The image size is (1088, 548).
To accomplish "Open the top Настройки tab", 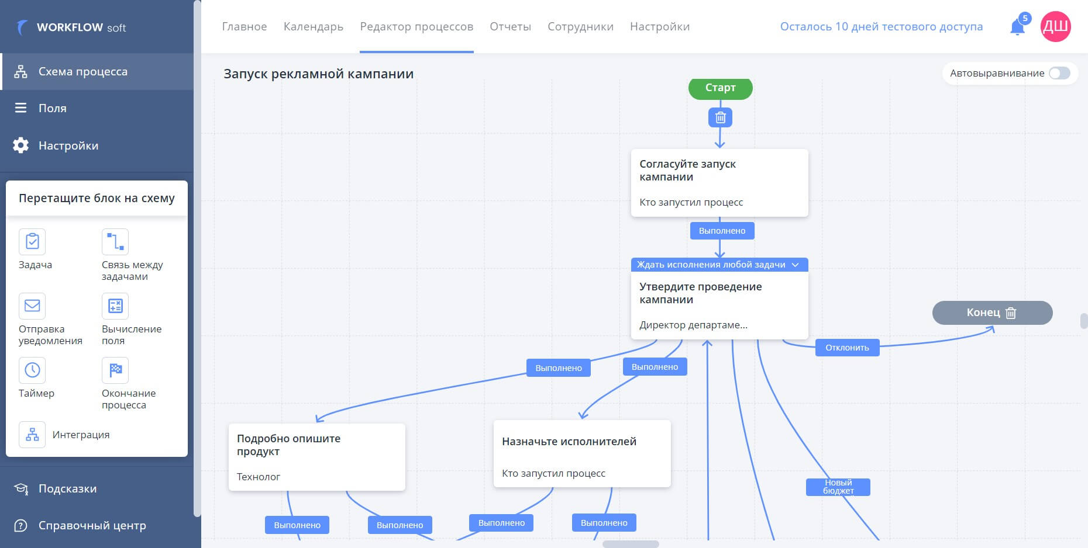I will click(660, 26).
